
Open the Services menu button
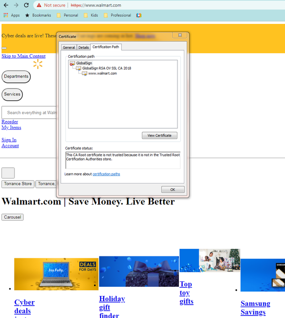[x=12, y=94]
